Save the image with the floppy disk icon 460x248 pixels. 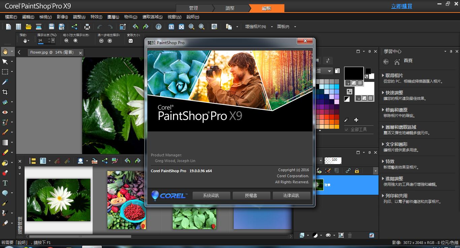tap(52, 27)
